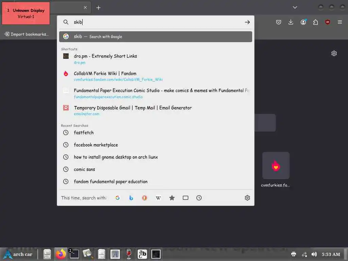Click the volume speaker tray icon
The width and height of the screenshot is (348, 261).
314,254
